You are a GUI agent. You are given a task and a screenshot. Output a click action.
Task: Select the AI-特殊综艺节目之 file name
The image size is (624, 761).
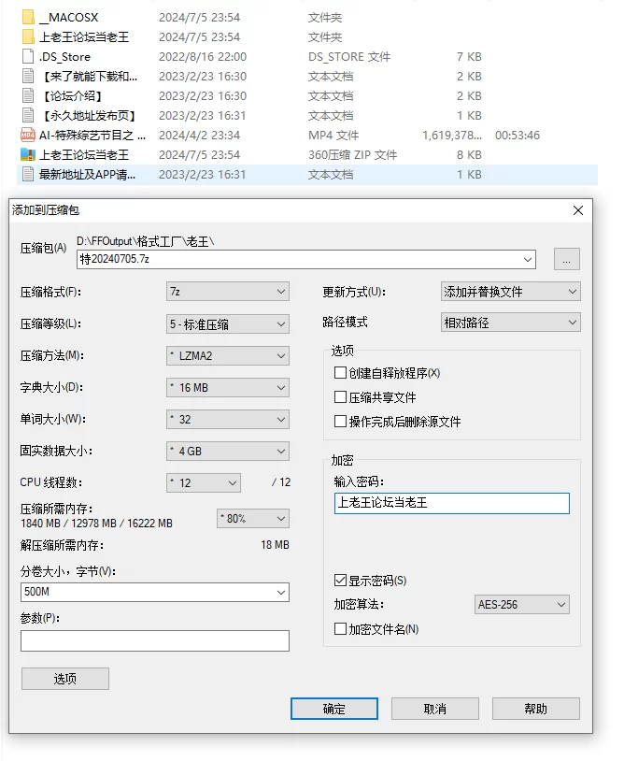92,136
